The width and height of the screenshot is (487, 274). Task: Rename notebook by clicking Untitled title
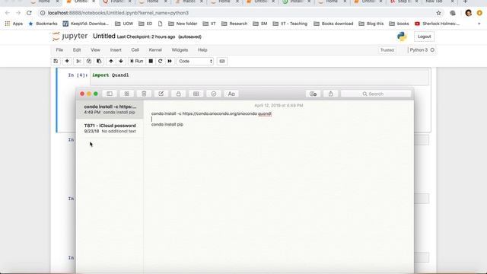(104, 36)
